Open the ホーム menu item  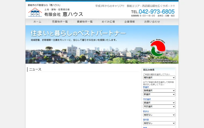pyautogui.click(x=37, y=22)
